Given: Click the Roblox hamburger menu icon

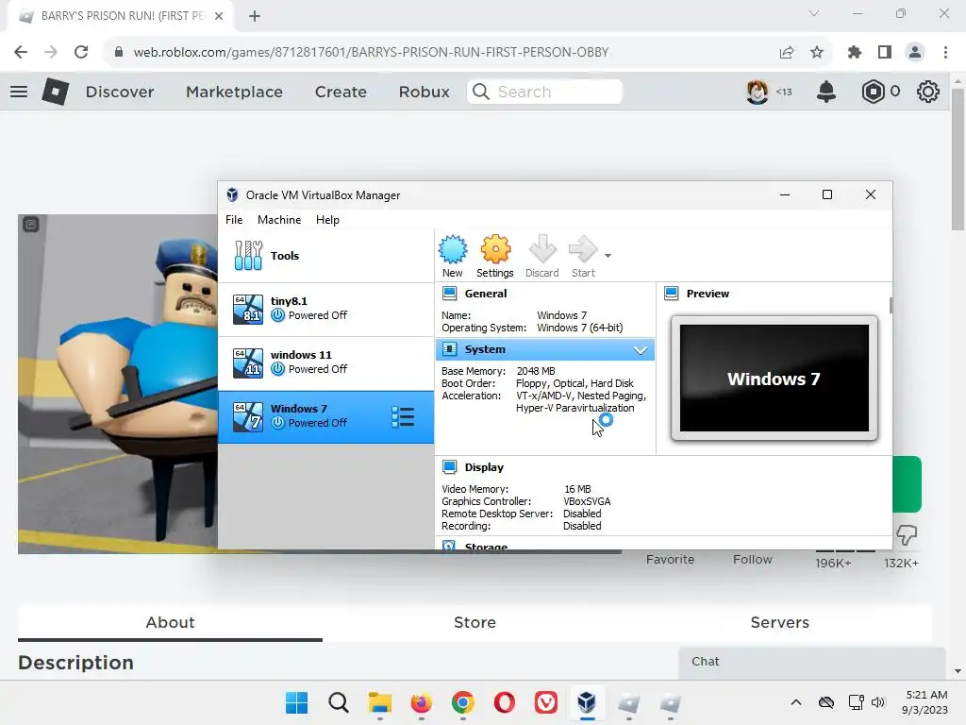Looking at the screenshot, I should 19,92.
